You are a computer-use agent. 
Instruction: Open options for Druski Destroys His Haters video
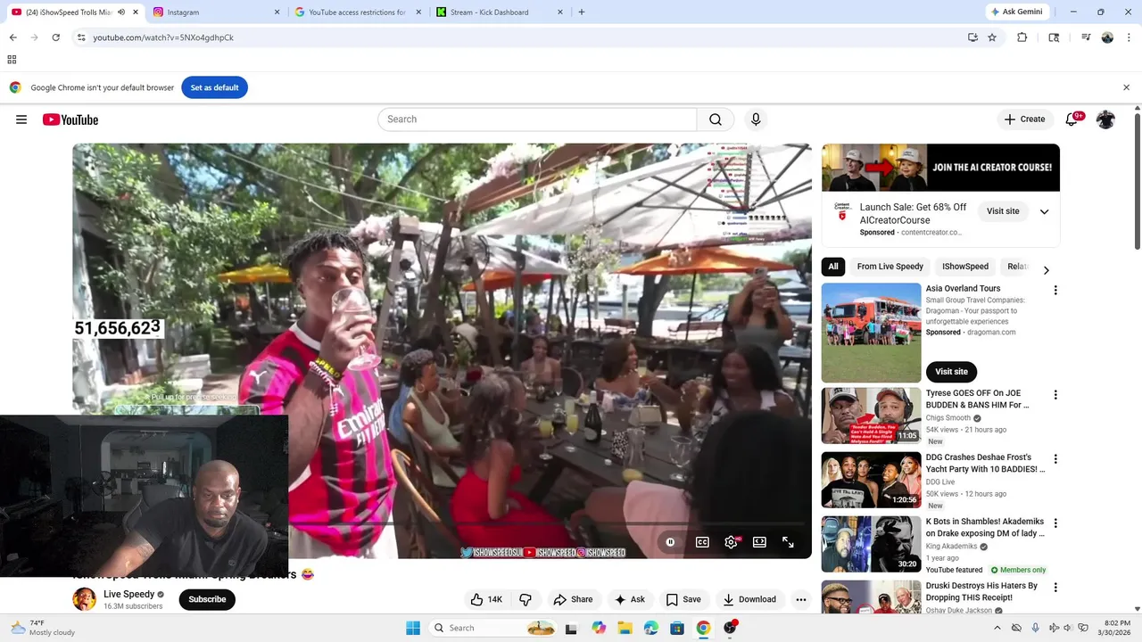click(1055, 588)
